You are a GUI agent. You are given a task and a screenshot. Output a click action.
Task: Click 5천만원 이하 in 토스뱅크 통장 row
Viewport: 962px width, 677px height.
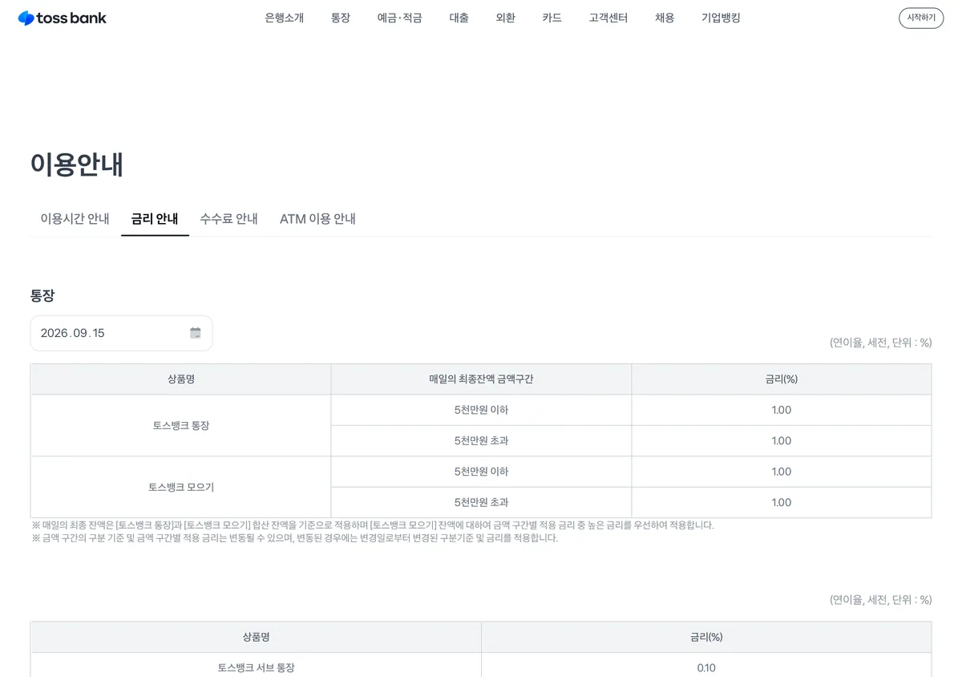click(x=481, y=410)
